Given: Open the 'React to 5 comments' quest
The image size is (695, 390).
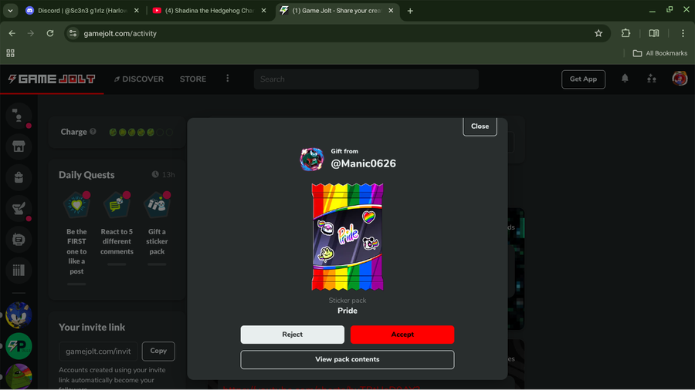Looking at the screenshot, I should click(x=117, y=229).
